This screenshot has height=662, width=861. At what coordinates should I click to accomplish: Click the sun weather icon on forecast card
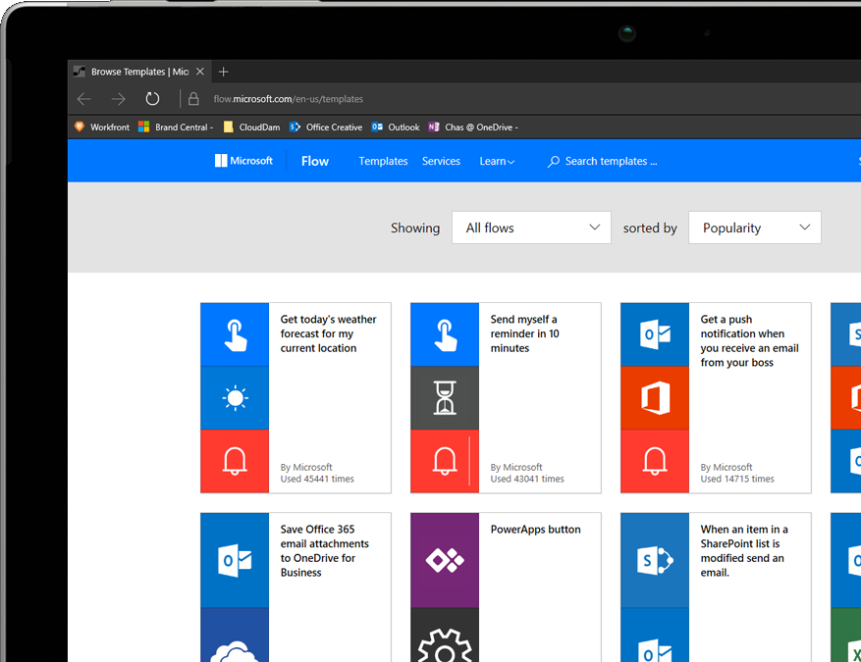[235, 397]
